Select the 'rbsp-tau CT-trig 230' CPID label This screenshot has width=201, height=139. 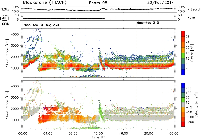[x=41, y=25]
